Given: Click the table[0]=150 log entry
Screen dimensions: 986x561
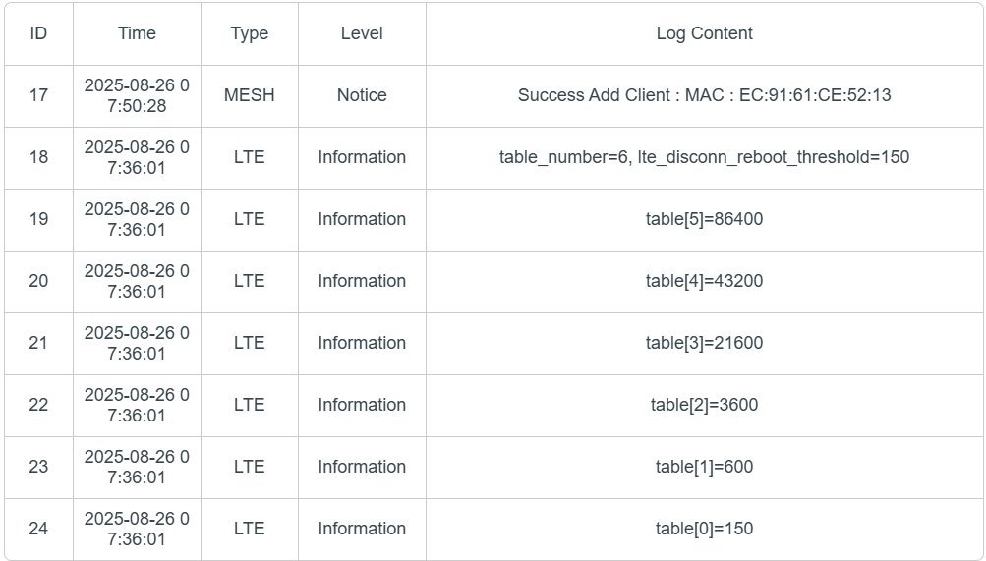Looking at the screenshot, I should [704, 529].
